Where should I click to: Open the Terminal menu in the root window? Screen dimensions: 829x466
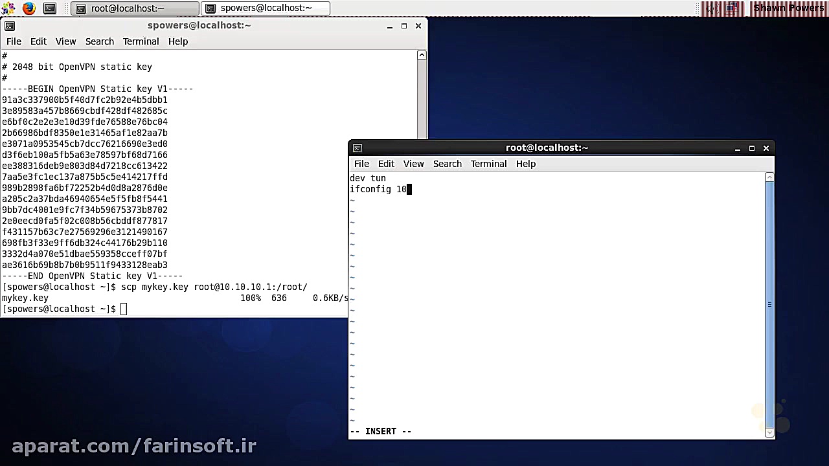click(x=488, y=164)
